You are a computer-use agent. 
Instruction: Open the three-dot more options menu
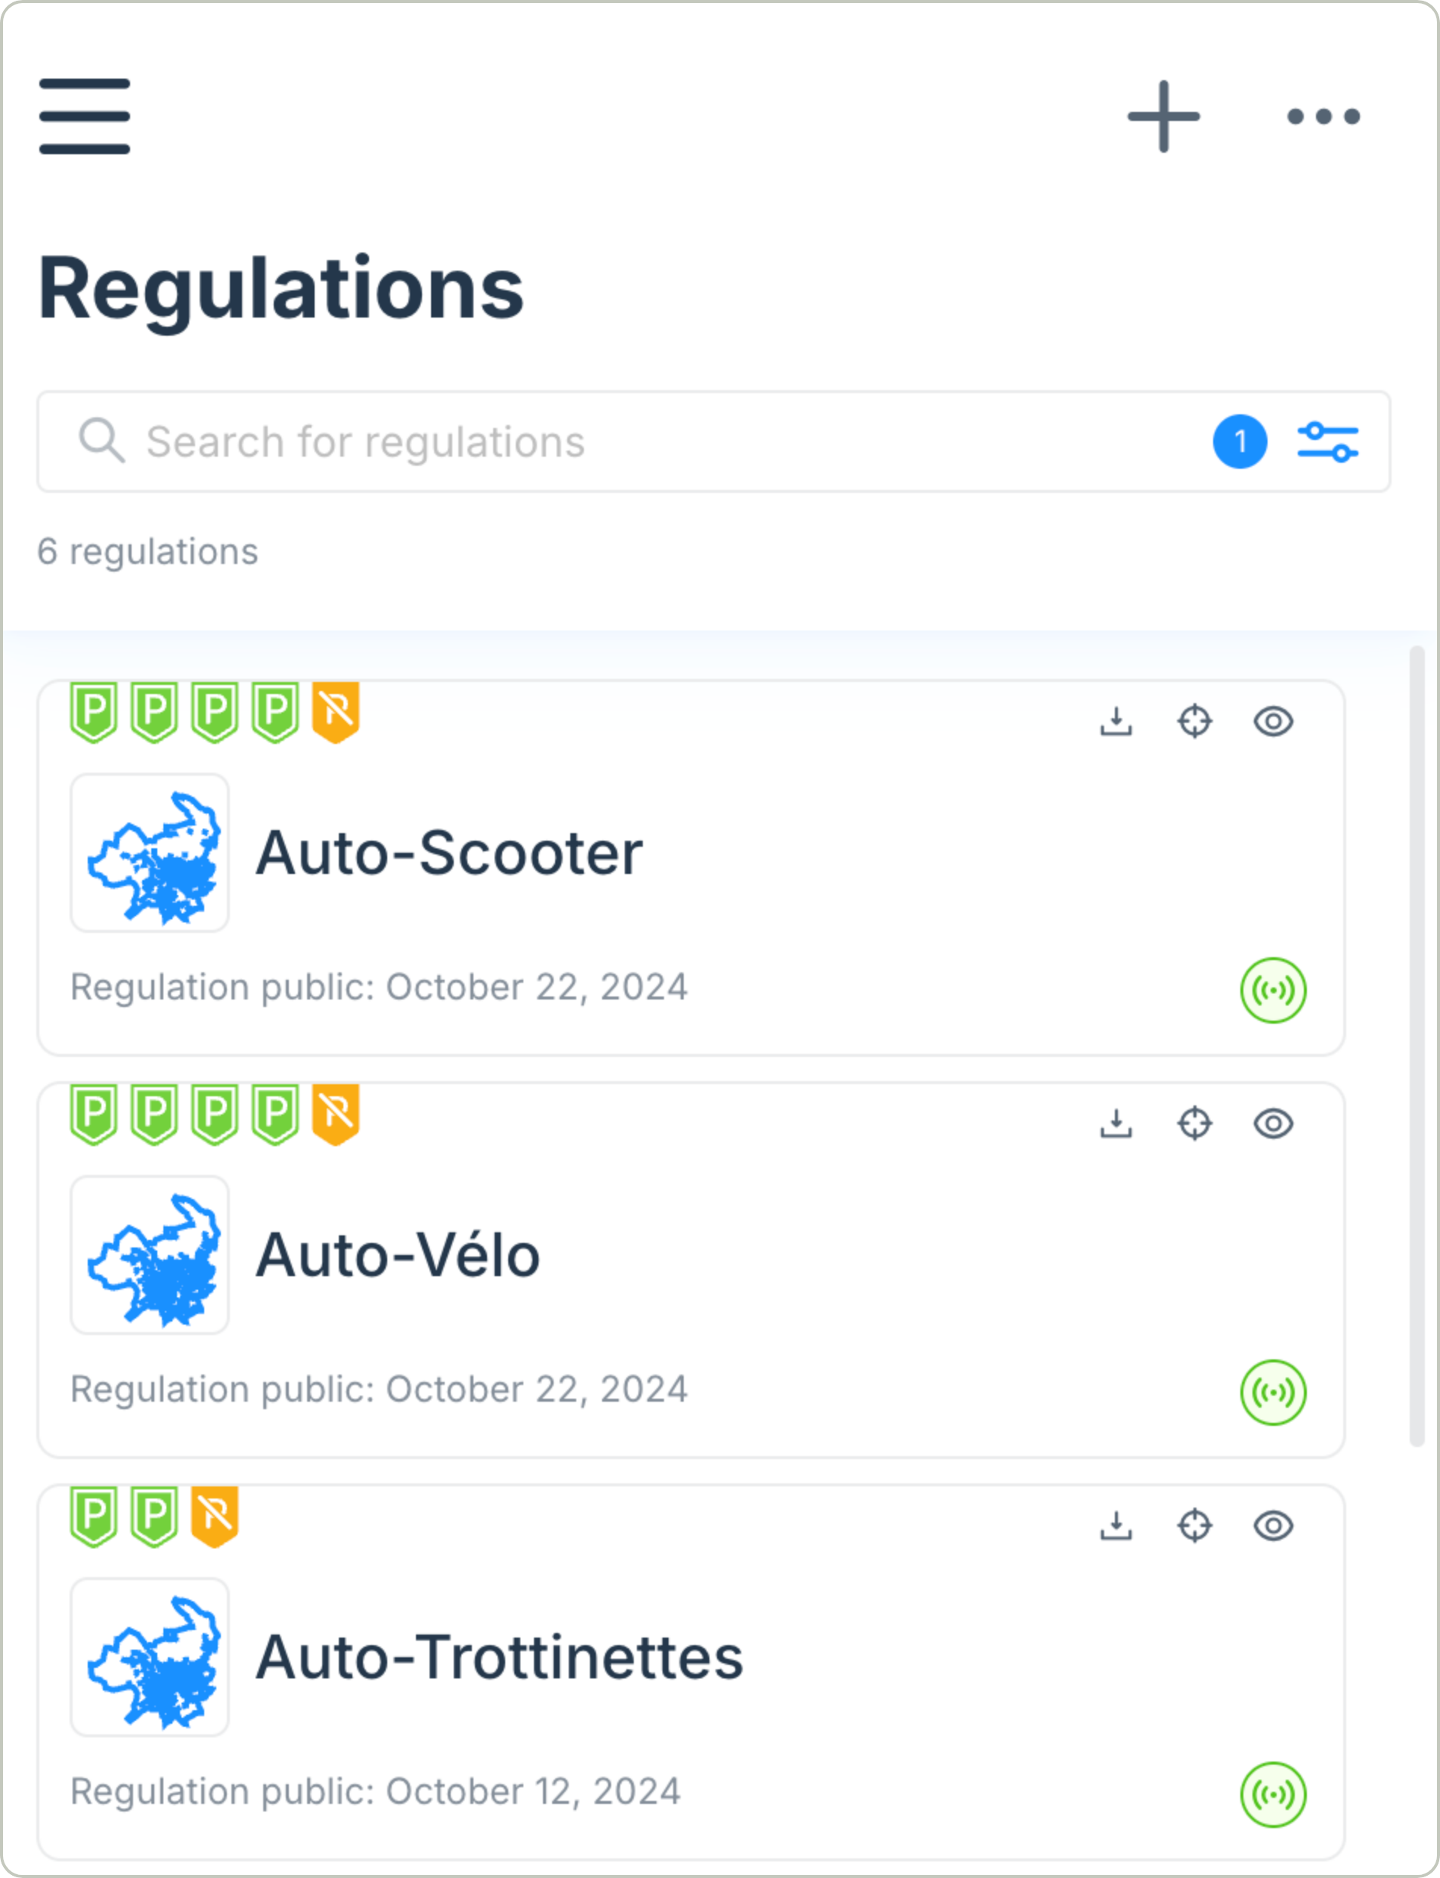[1324, 116]
